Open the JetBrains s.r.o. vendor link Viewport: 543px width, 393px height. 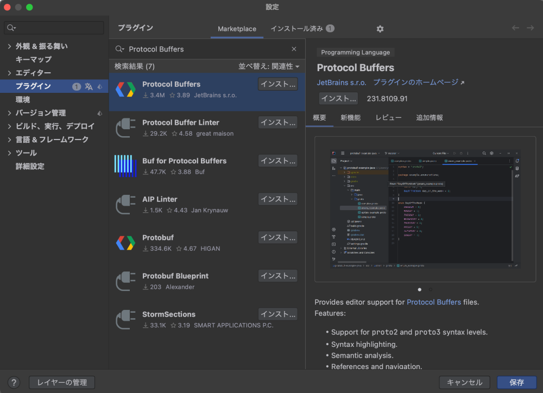coord(342,83)
